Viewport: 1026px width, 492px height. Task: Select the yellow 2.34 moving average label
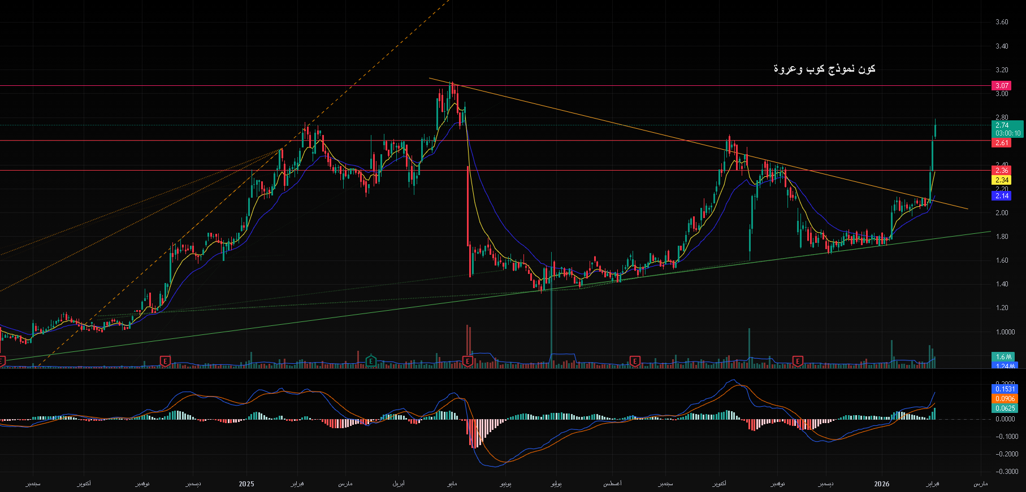tap(1002, 180)
